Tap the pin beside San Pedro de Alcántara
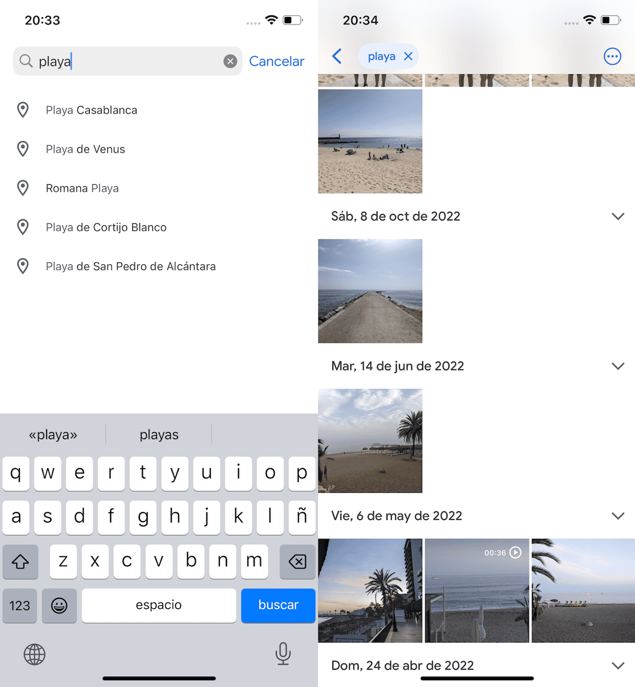This screenshot has height=687, width=635. (x=23, y=267)
